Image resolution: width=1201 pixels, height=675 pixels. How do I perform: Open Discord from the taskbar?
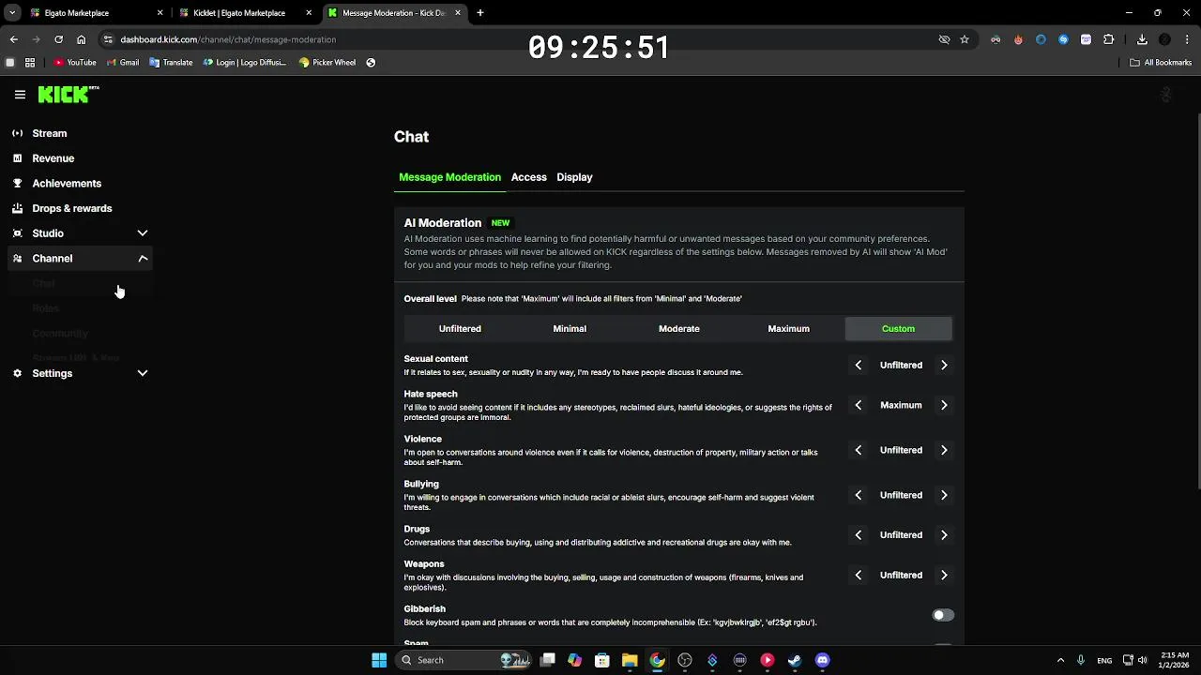point(823,660)
